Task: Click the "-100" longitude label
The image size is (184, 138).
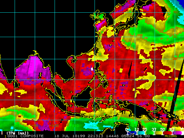Action: pyautogui.click(x=54, y=126)
